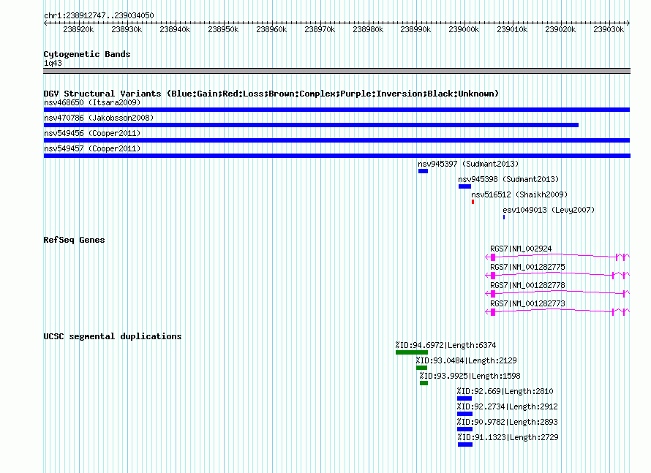Viewport: 651px width, 473px height.
Task: Click the chr1:238912747..239034050 coordinate label
Action: coord(99,15)
